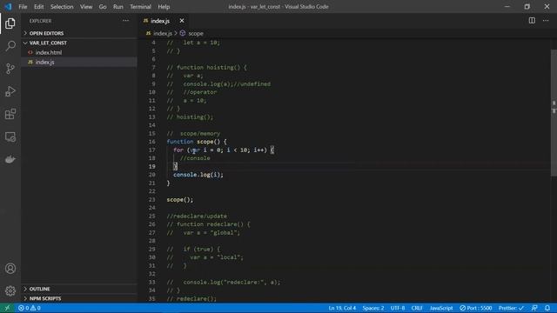Open the Edit menu
Viewport: 557px width, 313px height.
click(38, 6)
